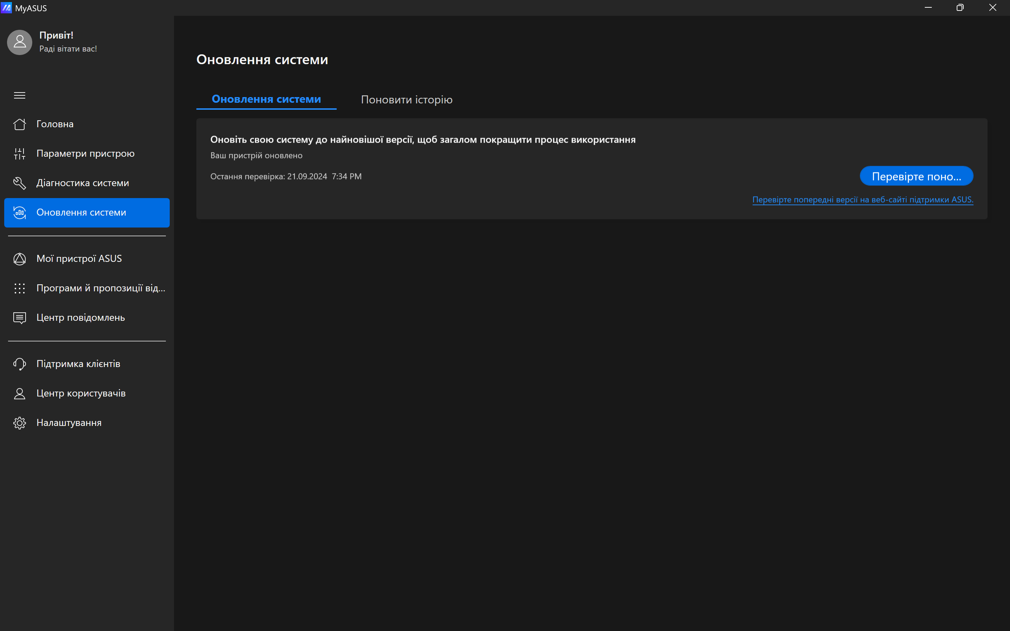
Task: Click the user profile avatar
Action: coord(20,42)
